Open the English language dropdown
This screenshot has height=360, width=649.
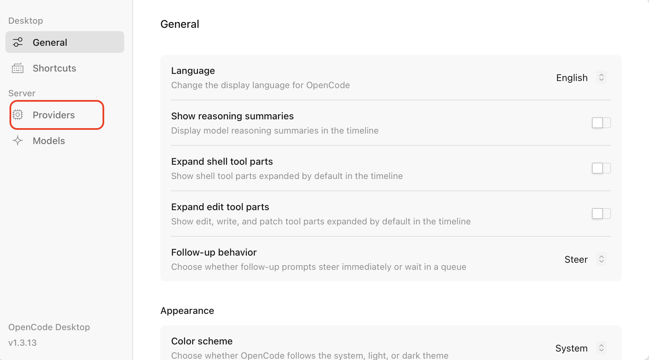click(x=572, y=78)
